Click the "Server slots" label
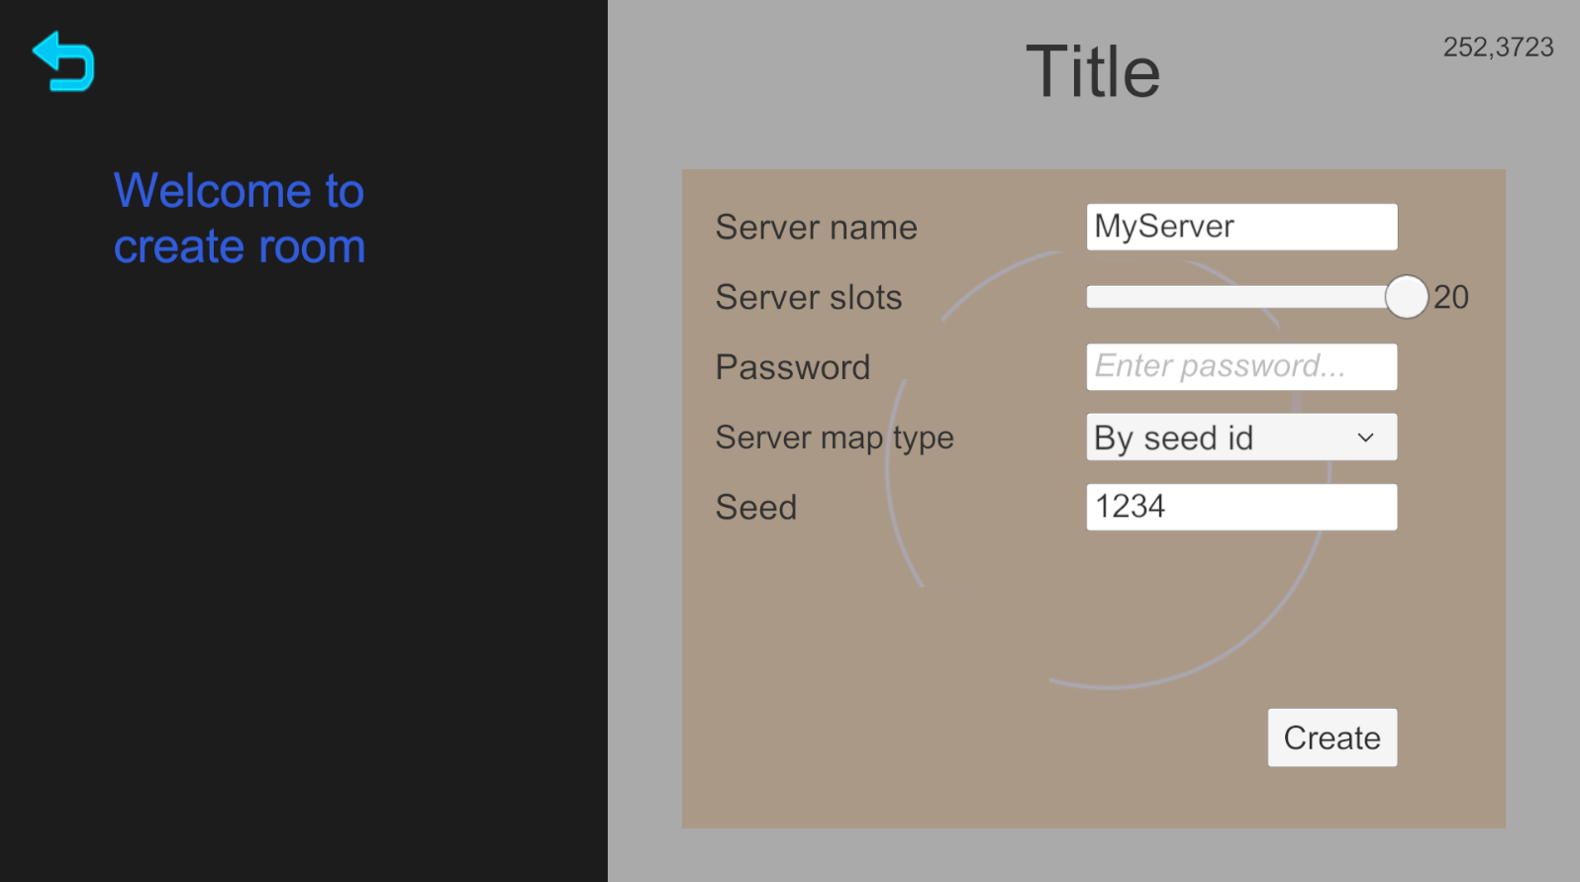The width and height of the screenshot is (1580, 882). coord(808,298)
